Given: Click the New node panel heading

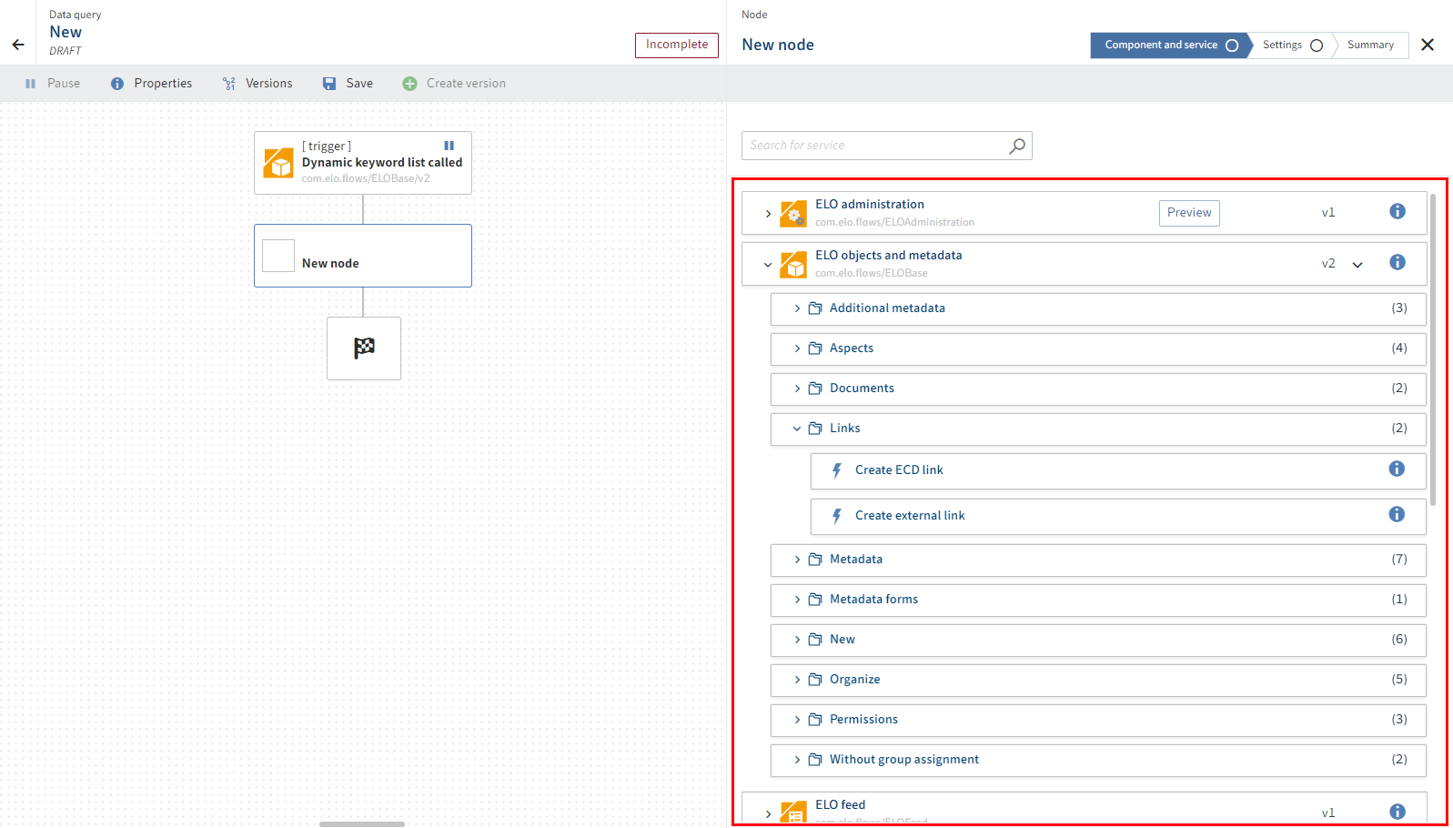Looking at the screenshot, I should tap(778, 45).
